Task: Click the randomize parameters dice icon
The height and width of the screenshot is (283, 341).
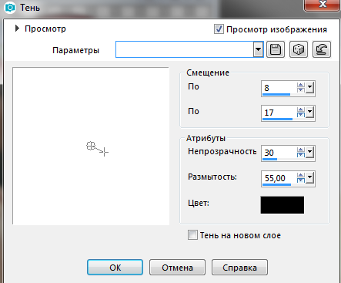Action: [x=299, y=49]
